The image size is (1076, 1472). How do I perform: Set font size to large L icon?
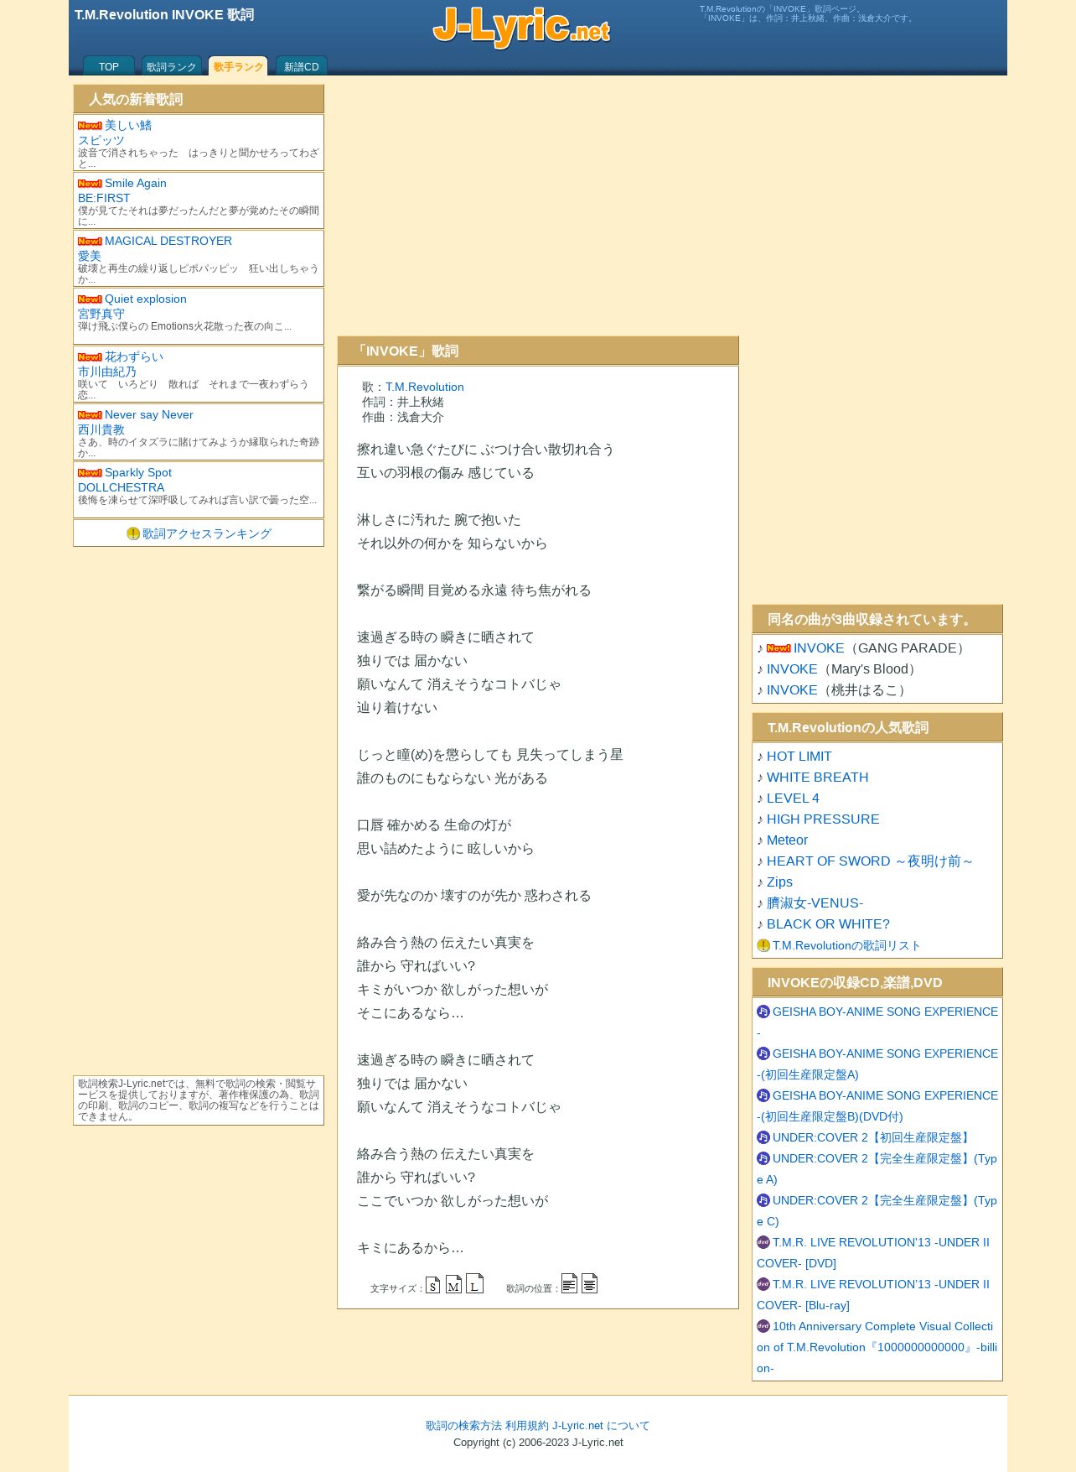(x=474, y=1283)
